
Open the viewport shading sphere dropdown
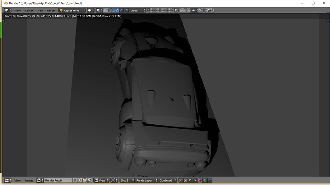point(91,11)
